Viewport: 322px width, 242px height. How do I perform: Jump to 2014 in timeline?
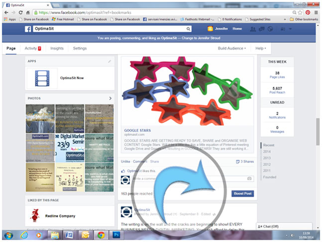tap(267, 152)
